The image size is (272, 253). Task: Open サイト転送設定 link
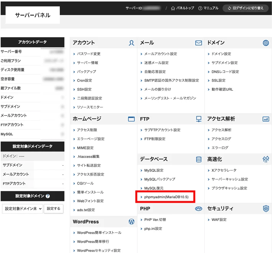[x=89, y=165]
